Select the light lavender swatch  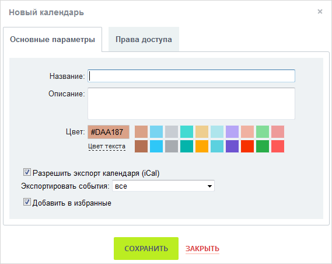(232, 131)
